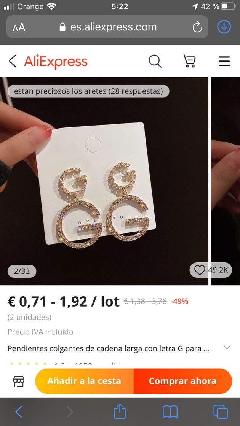
Task: Open the AA reader text options
Action: point(19,27)
